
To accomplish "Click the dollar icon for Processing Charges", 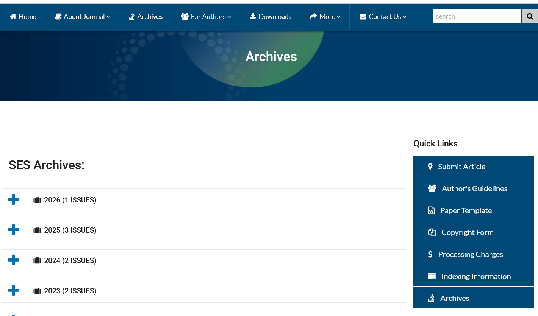I will coord(430,254).
